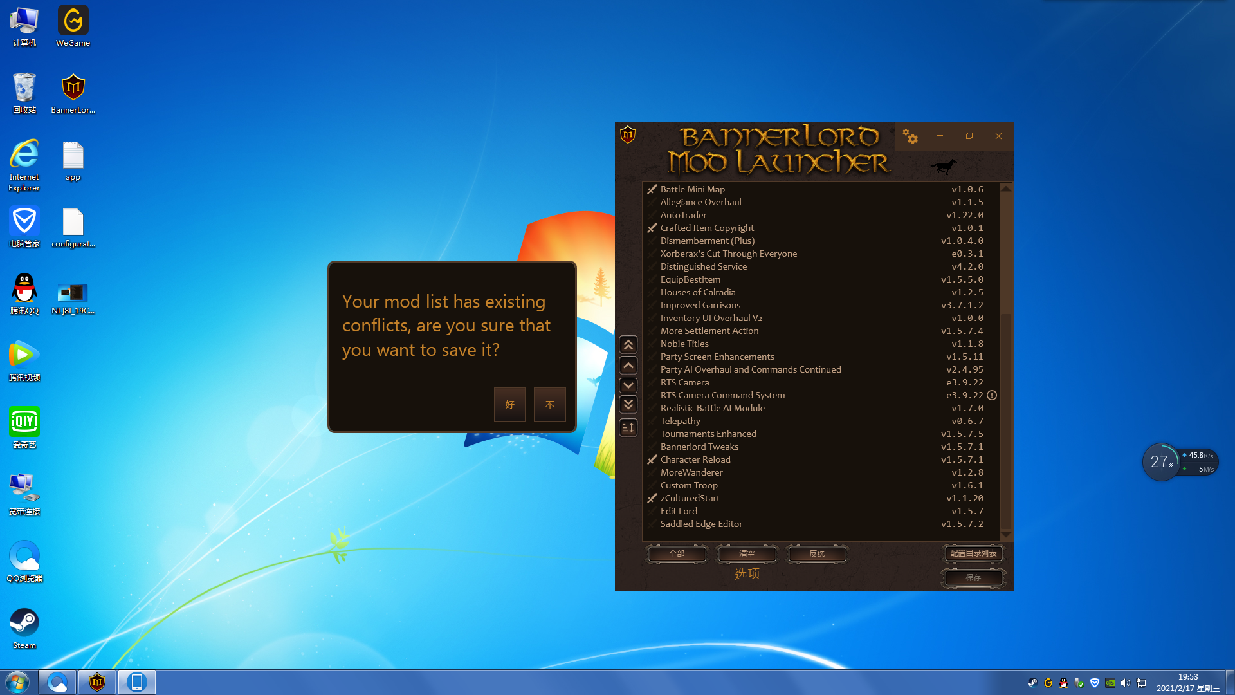Click the mod list scrollbar down arrow

pyautogui.click(x=1006, y=535)
